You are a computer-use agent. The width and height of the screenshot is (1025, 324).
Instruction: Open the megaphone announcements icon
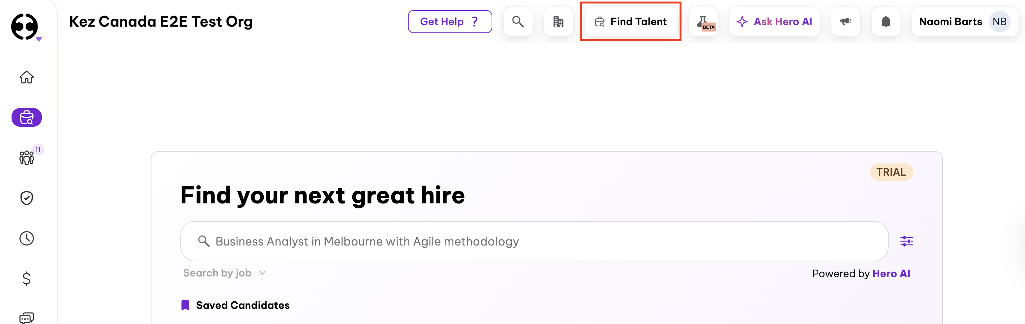(x=845, y=22)
